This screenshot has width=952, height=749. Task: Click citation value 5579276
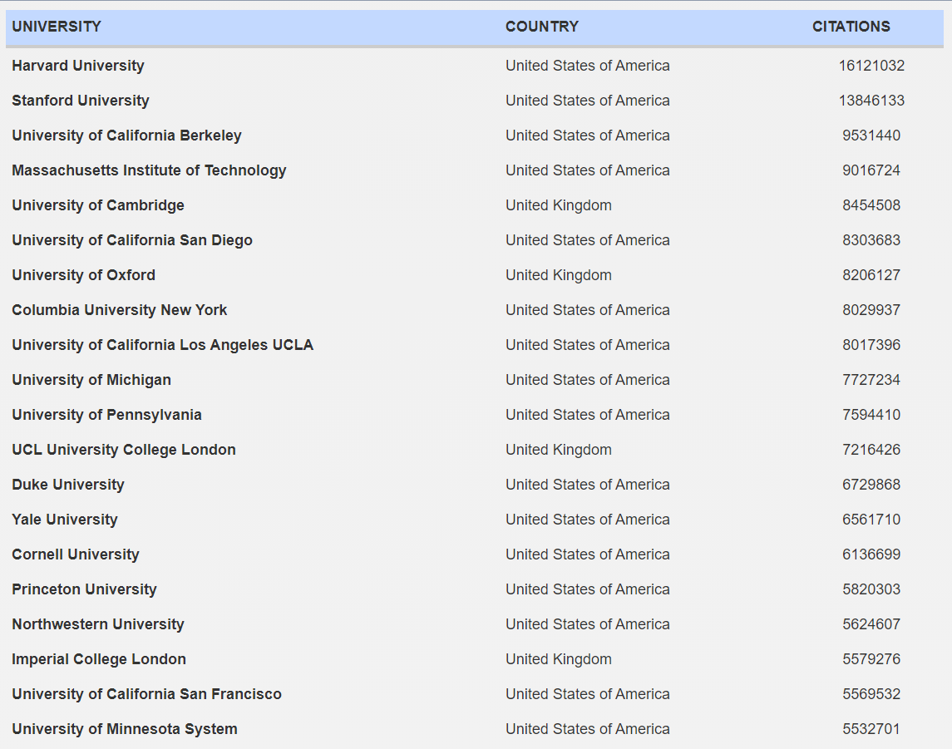pyautogui.click(x=871, y=659)
